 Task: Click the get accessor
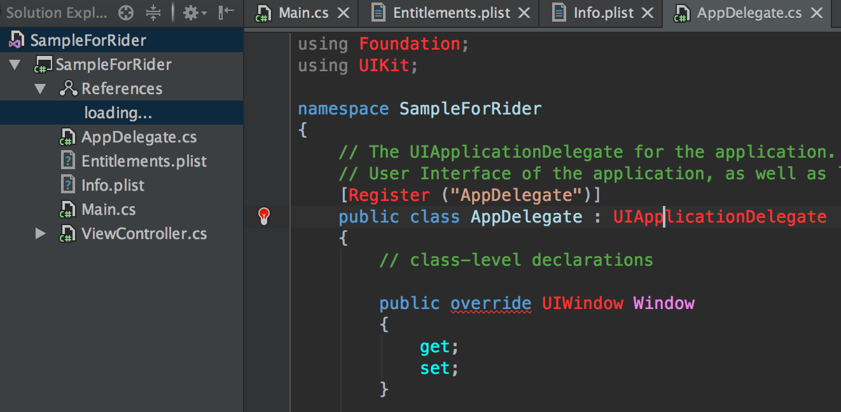435,347
